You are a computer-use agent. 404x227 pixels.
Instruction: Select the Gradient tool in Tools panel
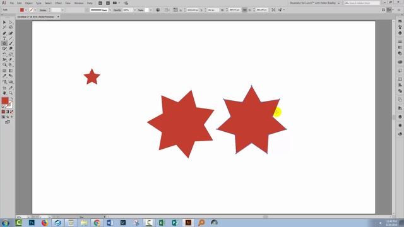tap(11, 71)
